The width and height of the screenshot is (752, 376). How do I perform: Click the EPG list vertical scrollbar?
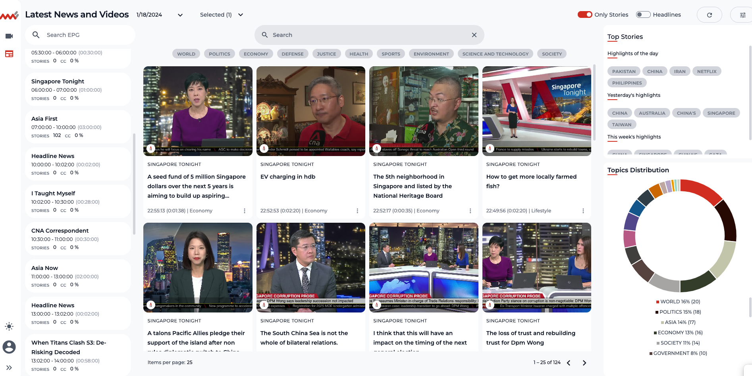pyautogui.click(x=134, y=184)
